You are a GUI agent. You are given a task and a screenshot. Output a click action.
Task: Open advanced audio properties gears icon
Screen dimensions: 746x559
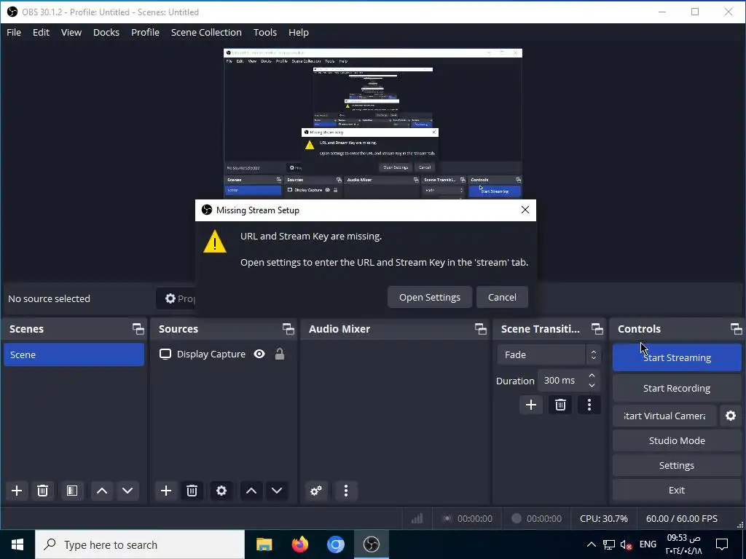[x=316, y=491]
